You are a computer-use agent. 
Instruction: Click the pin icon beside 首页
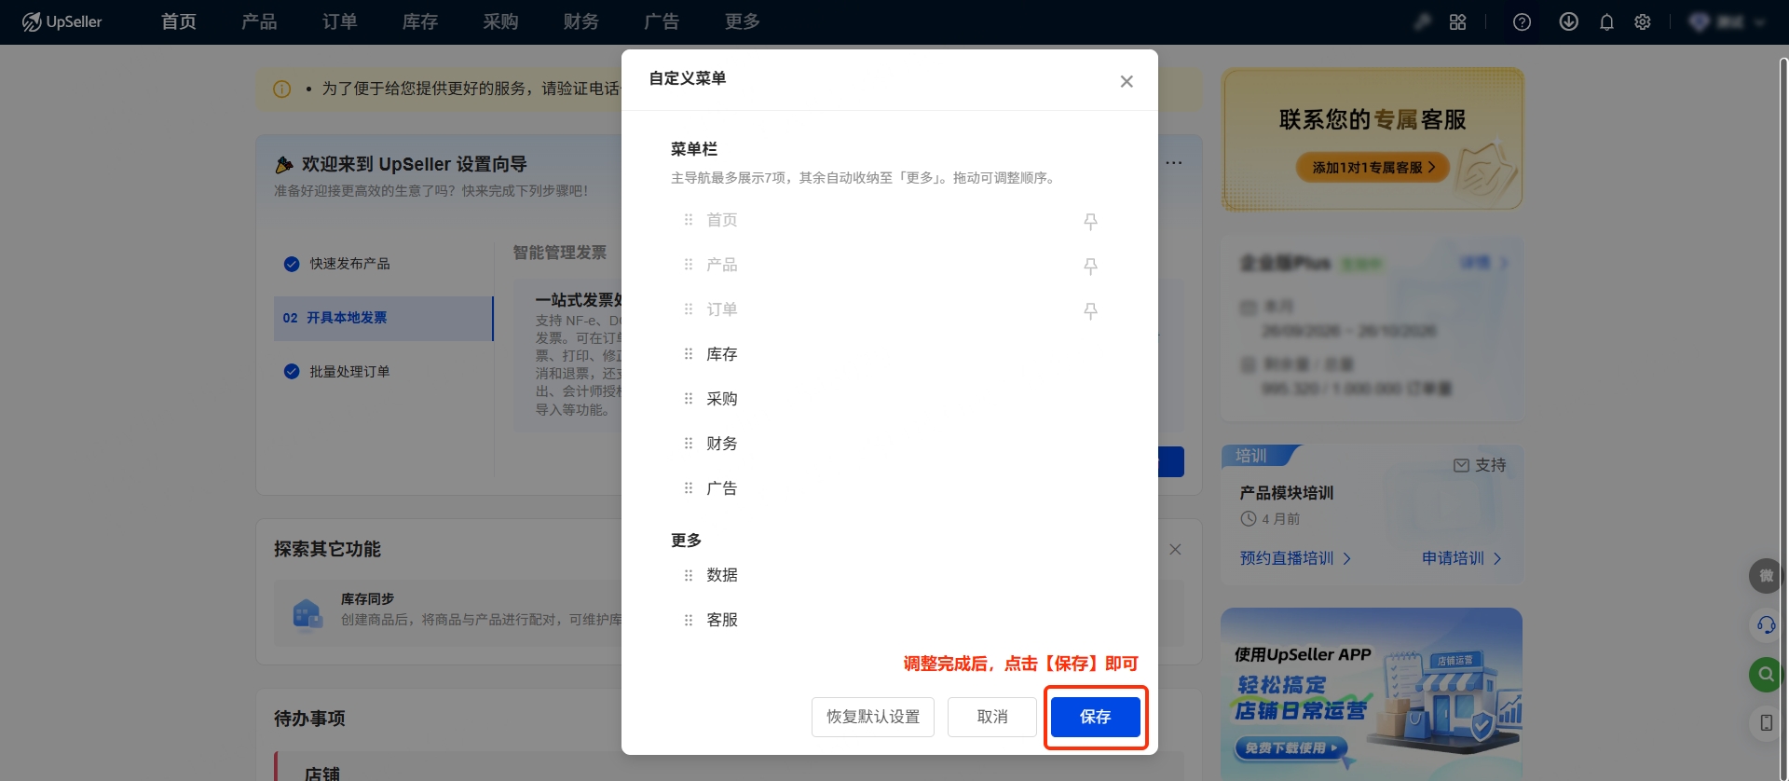pyautogui.click(x=1090, y=221)
